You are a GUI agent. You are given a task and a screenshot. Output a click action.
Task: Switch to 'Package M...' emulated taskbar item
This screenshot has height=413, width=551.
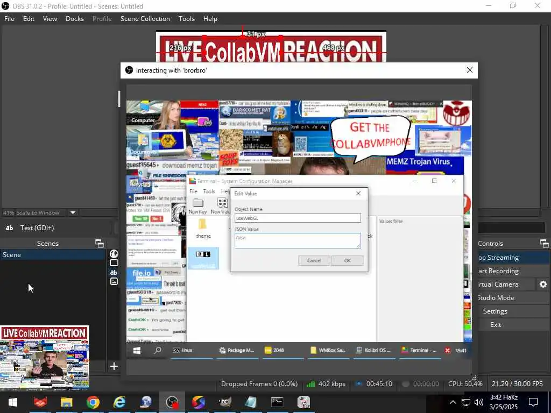click(x=237, y=351)
